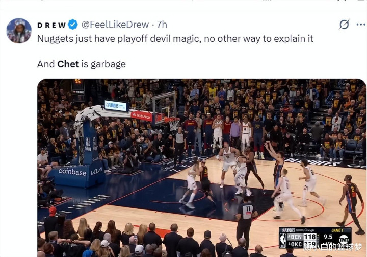Click the NBA logo on the score graphic
The width and height of the screenshot is (367, 257).
coord(283,241)
